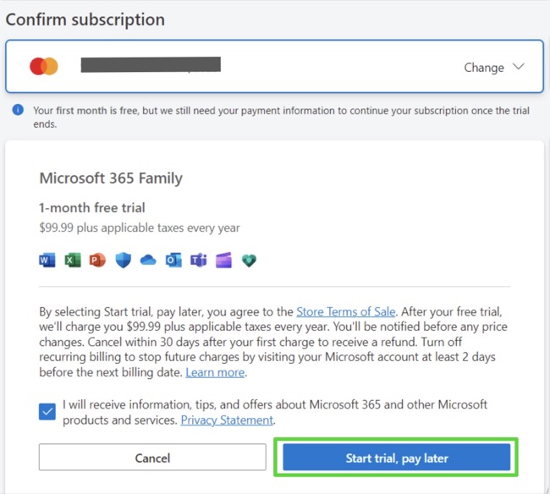This screenshot has width=550, height=494.
Task: Click the Teams app icon
Action: [x=199, y=261]
